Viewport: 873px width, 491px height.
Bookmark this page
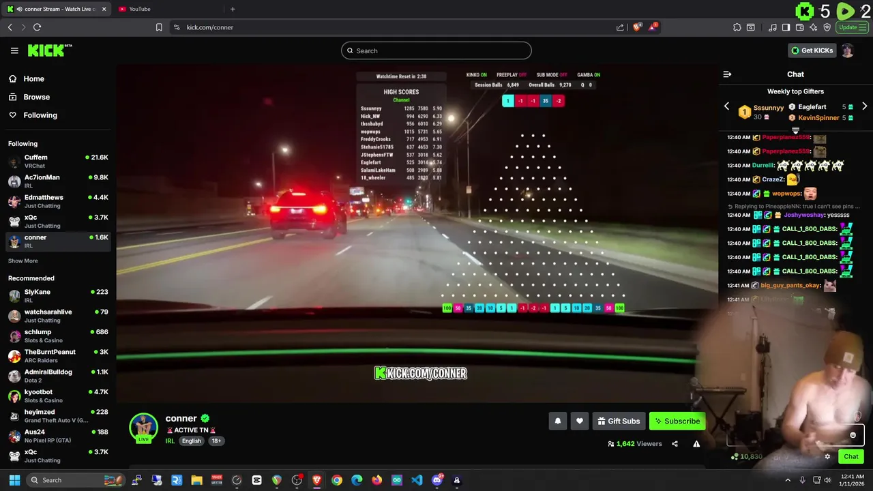coord(159,27)
